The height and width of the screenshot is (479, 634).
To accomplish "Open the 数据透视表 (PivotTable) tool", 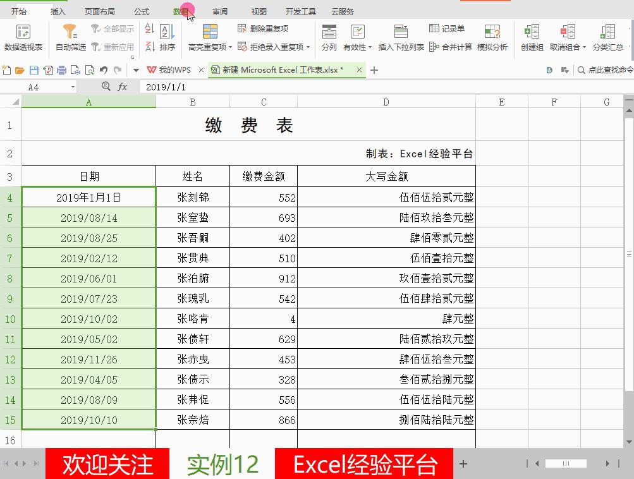I will 23,37.
